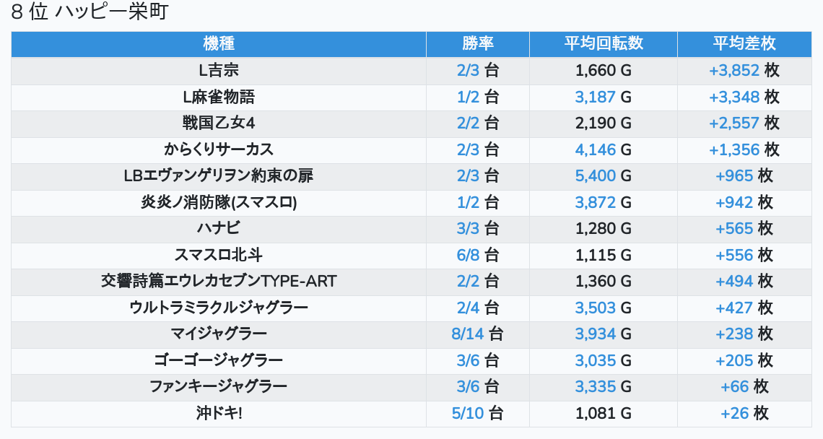Select the からくりサーカス machine name
Screen dimensions: 823x439
pyautogui.click(x=218, y=149)
